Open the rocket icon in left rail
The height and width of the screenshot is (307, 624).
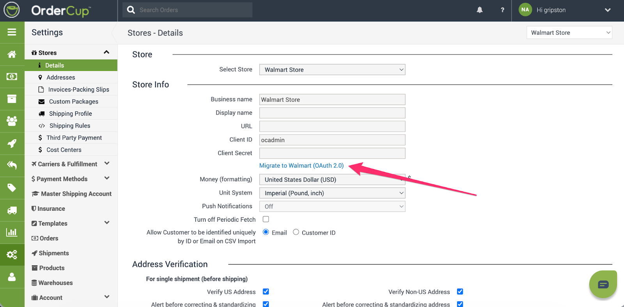click(12, 143)
